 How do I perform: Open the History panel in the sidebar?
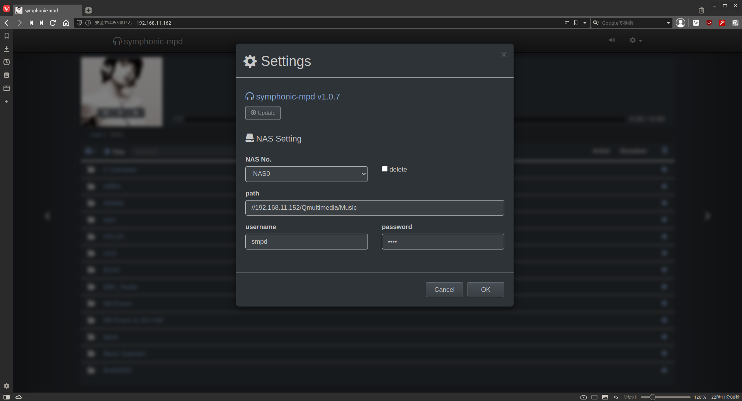(x=7, y=62)
